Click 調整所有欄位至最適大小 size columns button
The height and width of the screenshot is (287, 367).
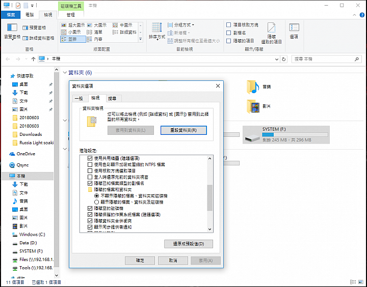(194, 41)
